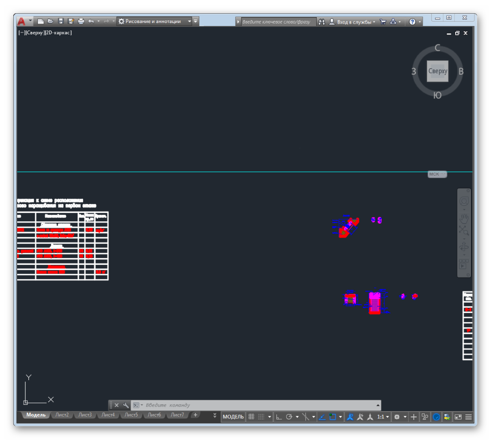The width and height of the screenshot is (491, 440).
Task: Click the 'Введите ключевое слово/фразу' search box
Action: click(278, 22)
